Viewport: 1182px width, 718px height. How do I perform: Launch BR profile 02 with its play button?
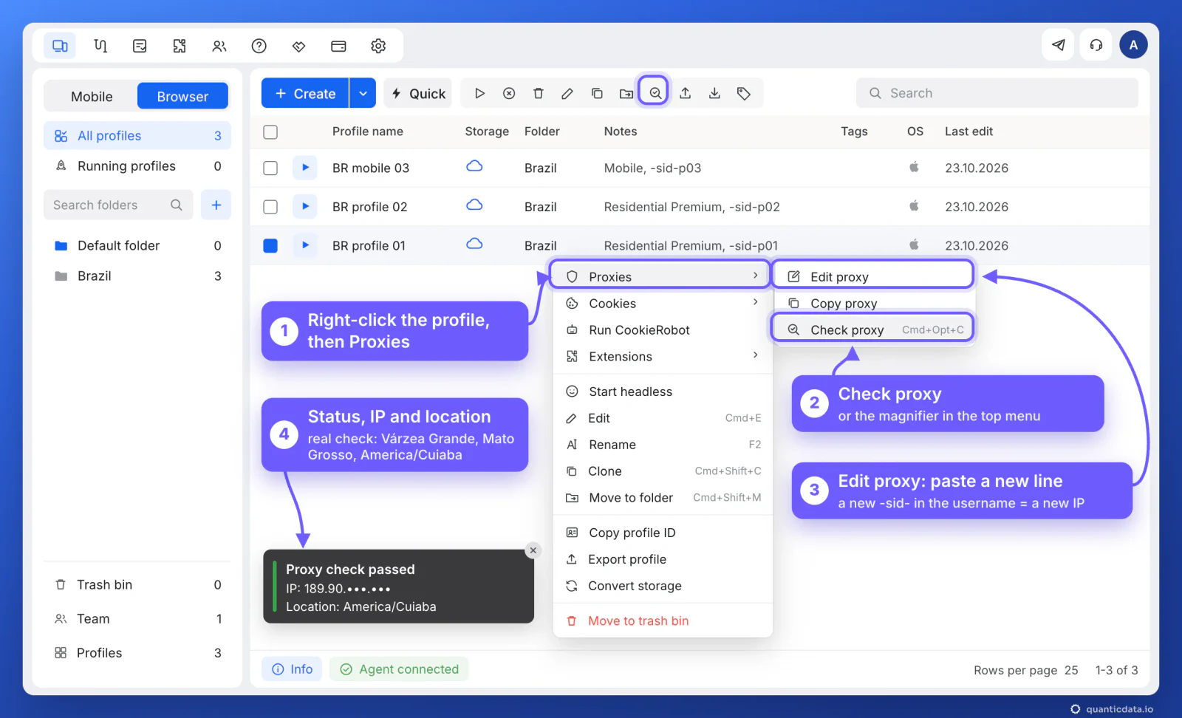[305, 206]
